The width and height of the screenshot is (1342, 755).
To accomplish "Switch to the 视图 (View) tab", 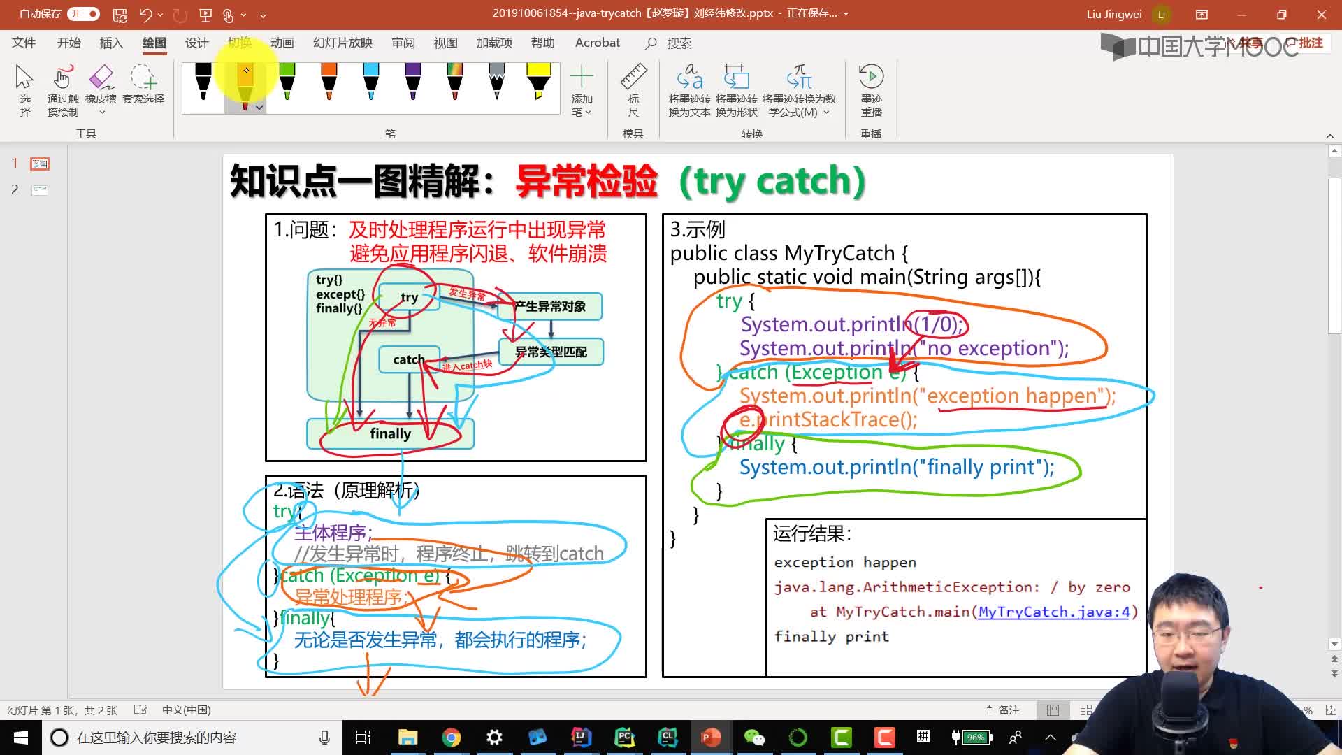I will (445, 43).
